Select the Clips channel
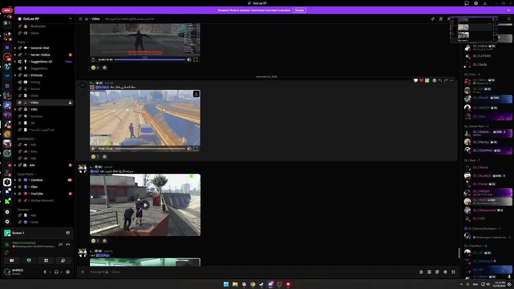The height and width of the screenshot is (289, 514). pyautogui.click(x=44, y=187)
